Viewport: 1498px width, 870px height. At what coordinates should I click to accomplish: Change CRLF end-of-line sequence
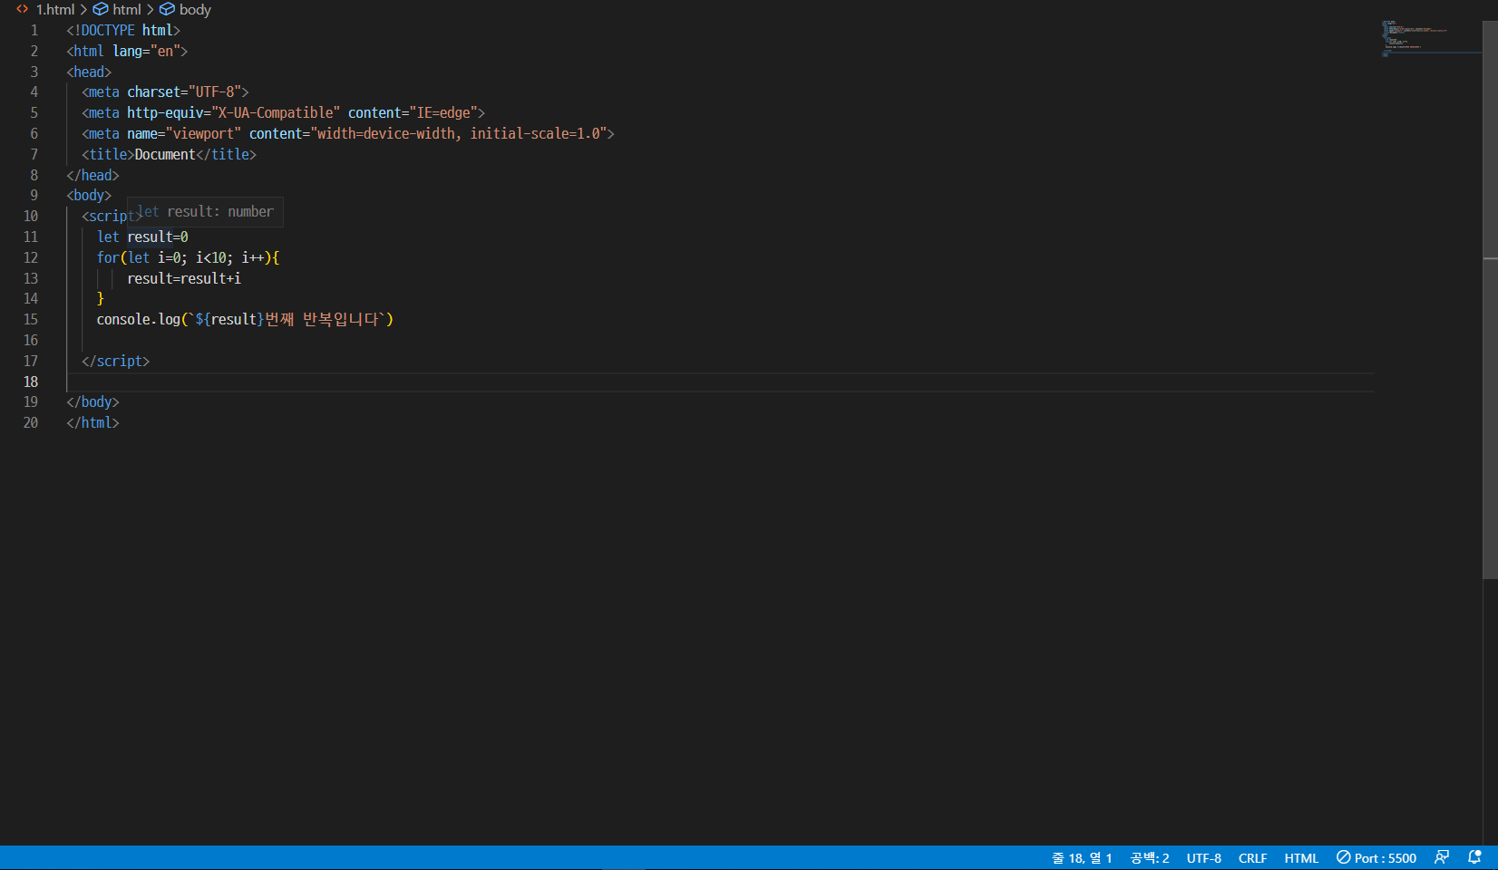coord(1253,858)
